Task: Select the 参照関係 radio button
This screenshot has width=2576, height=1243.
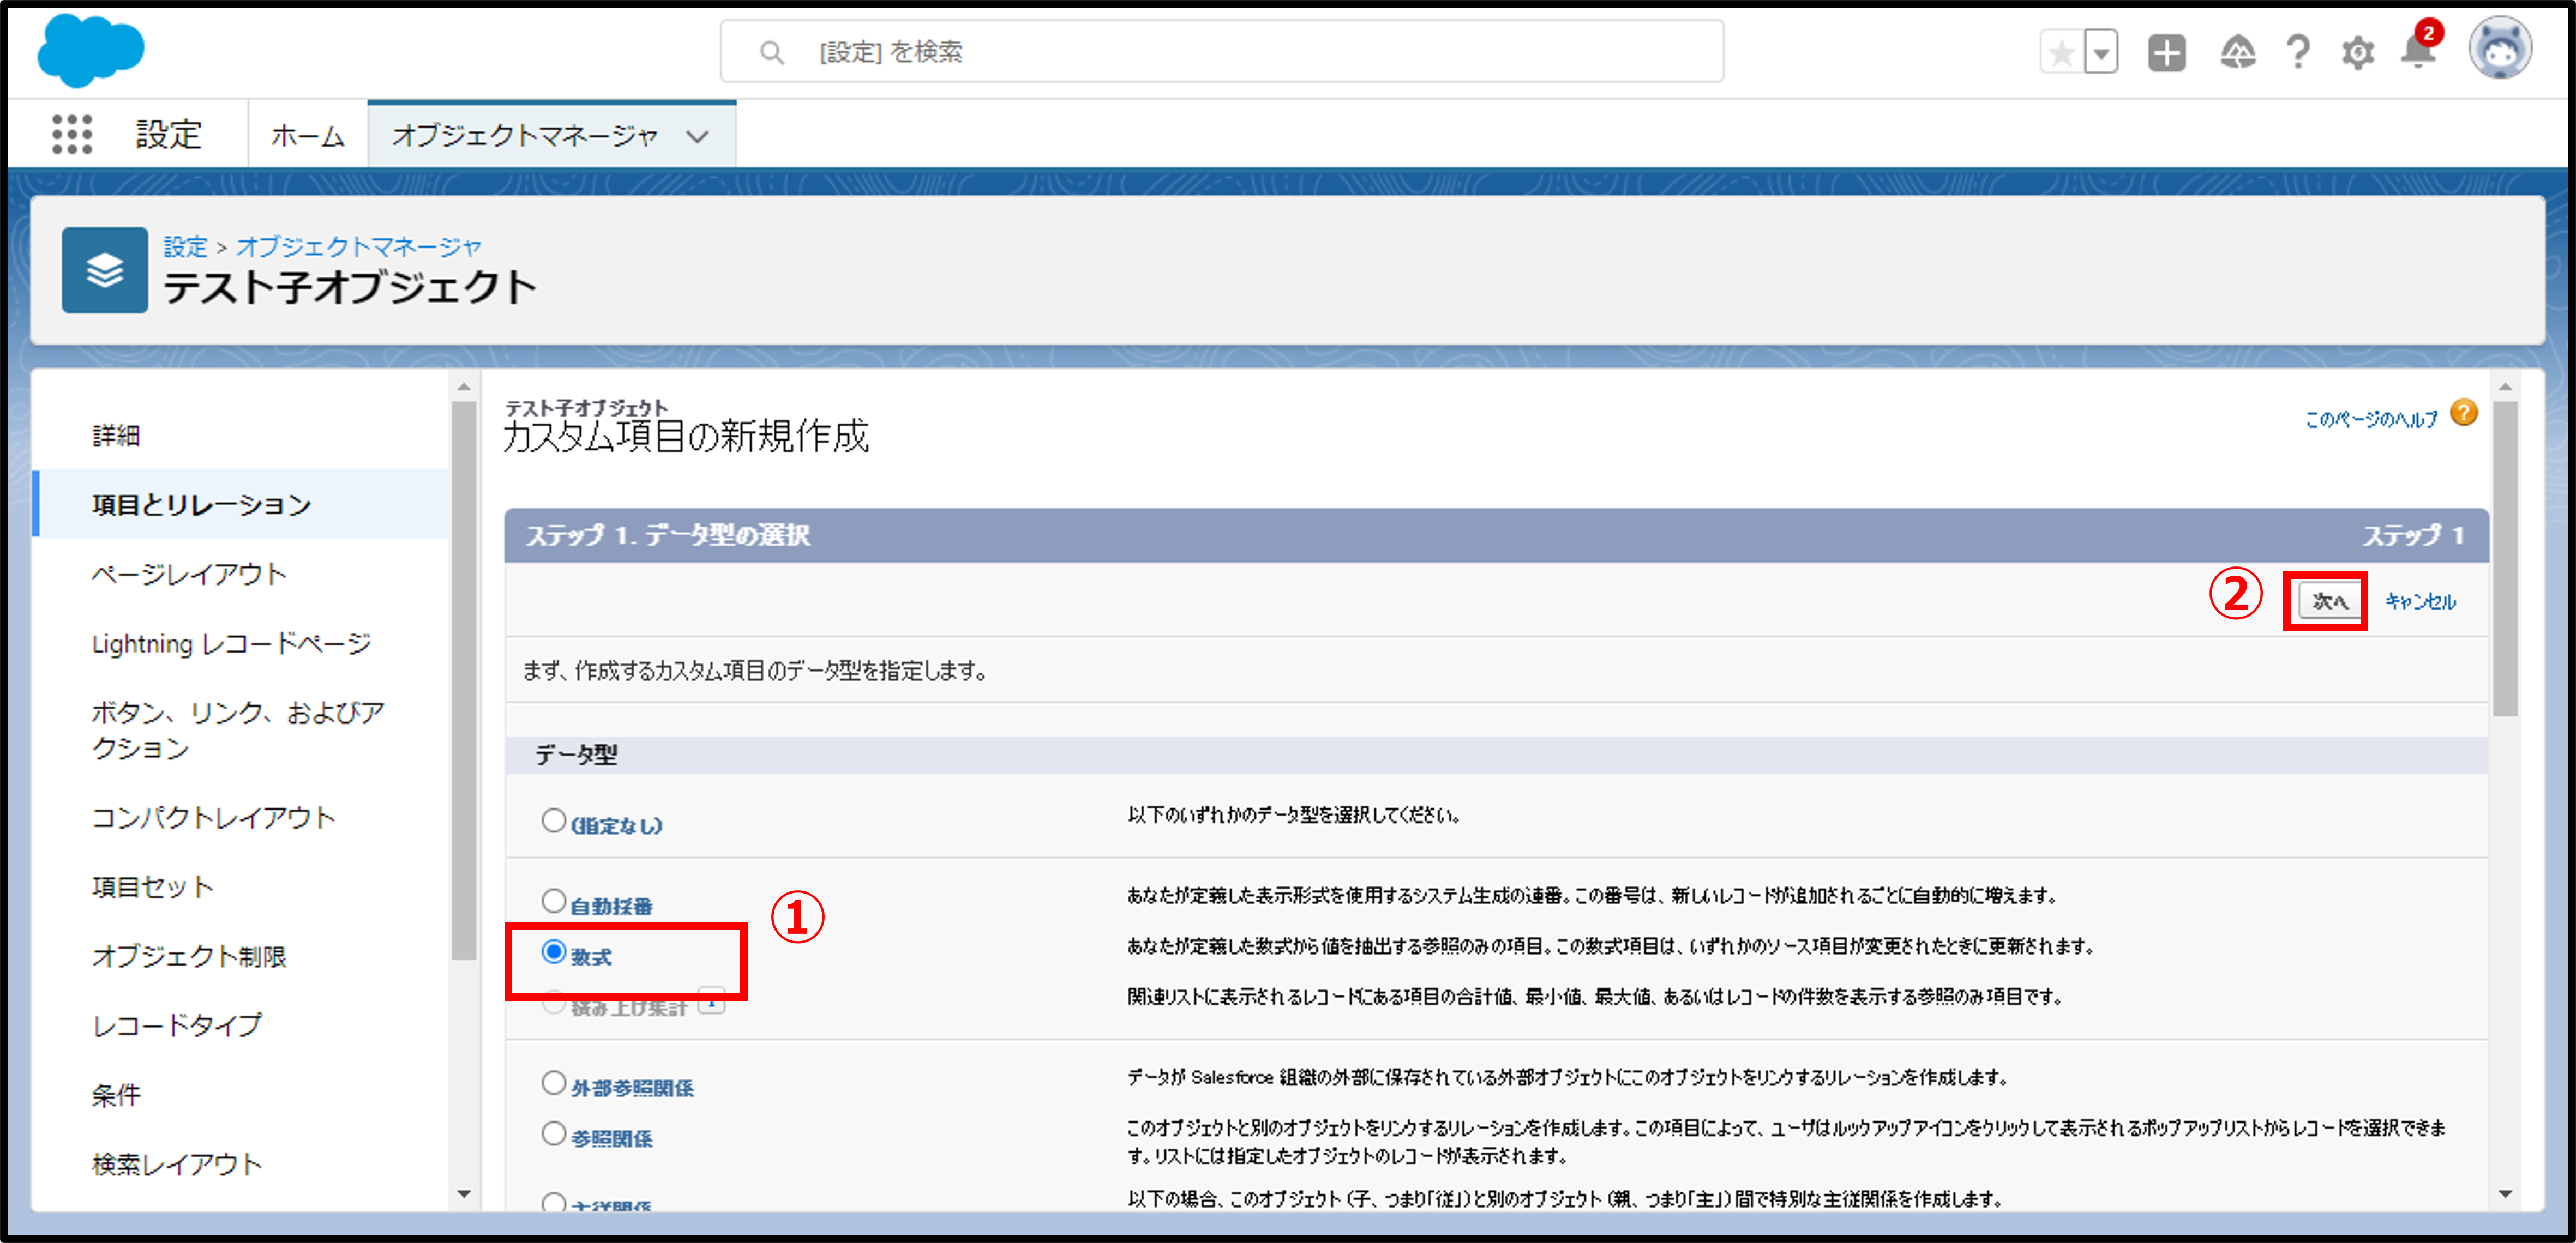Action: (553, 1134)
